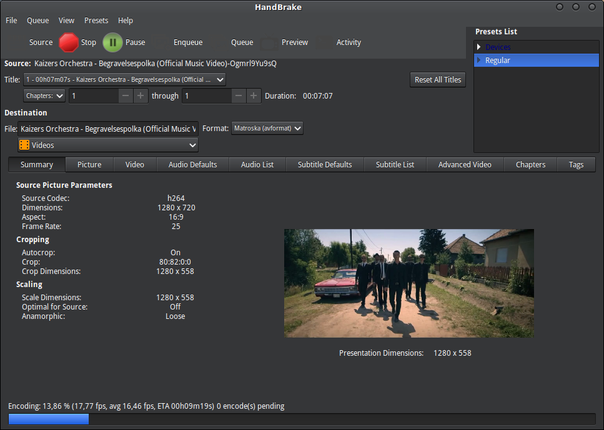The height and width of the screenshot is (430, 604).
Task: Open the Activity log toolbar item
Action: (349, 42)
